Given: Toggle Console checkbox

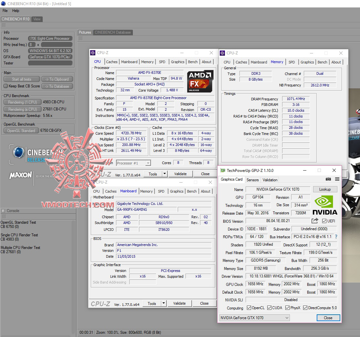Looking at the screenshot, I should [3, 211].
